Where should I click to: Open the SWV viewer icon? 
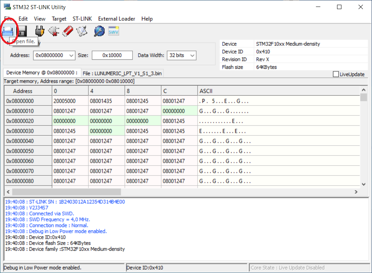click(114, 31)
